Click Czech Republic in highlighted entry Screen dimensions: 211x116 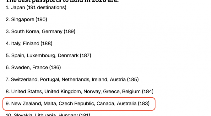(x=76, y=104)
